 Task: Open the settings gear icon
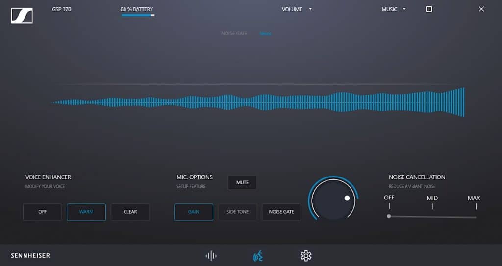306,256
